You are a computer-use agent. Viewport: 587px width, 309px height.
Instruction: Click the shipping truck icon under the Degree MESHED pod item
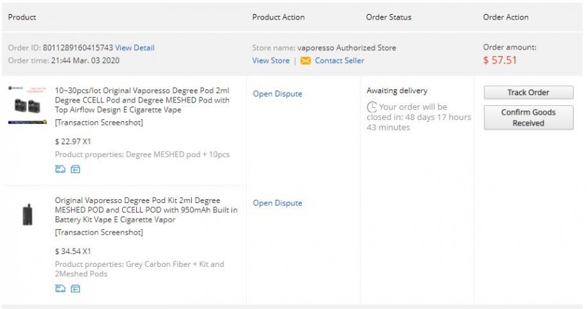point(60,170)
